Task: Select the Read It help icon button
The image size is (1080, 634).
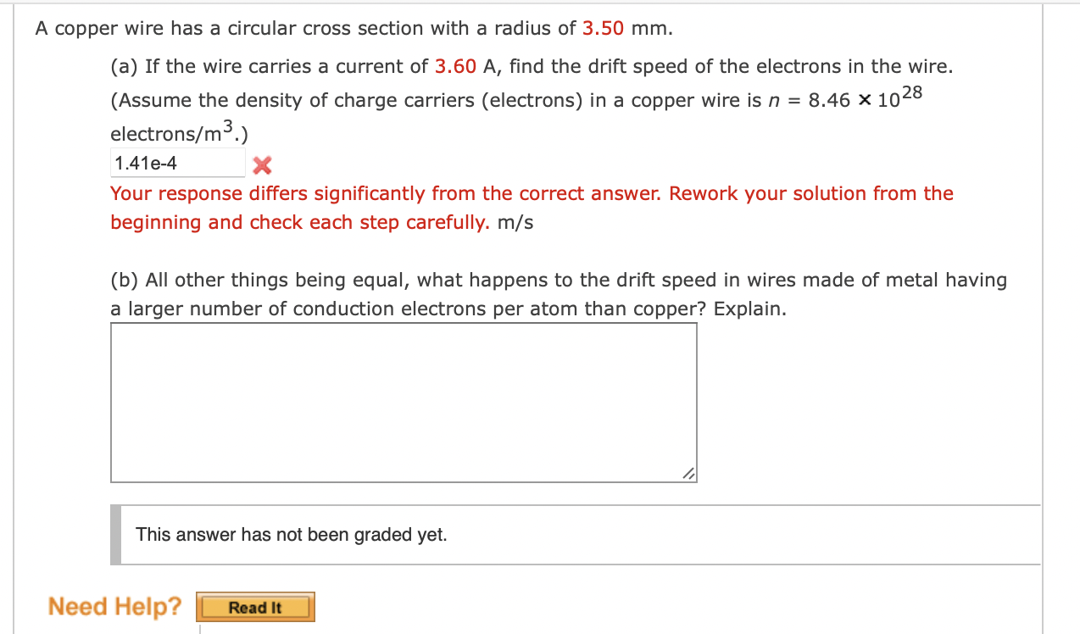Action: click(x=255, y=607)
